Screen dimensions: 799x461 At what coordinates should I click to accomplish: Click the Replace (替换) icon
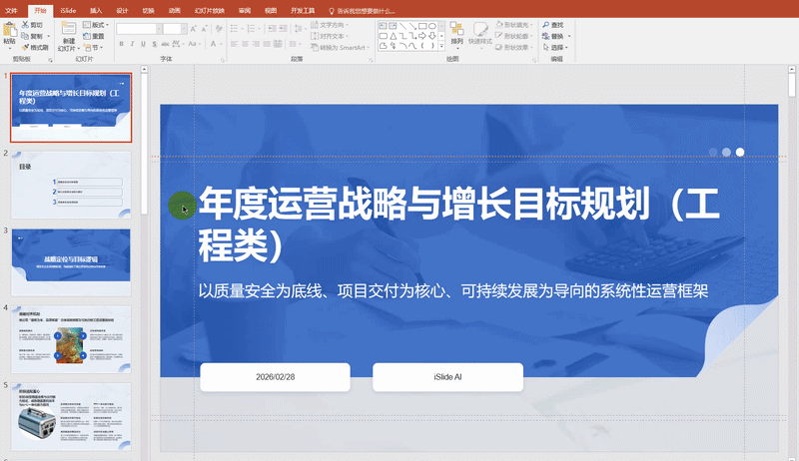pos(545,36)
